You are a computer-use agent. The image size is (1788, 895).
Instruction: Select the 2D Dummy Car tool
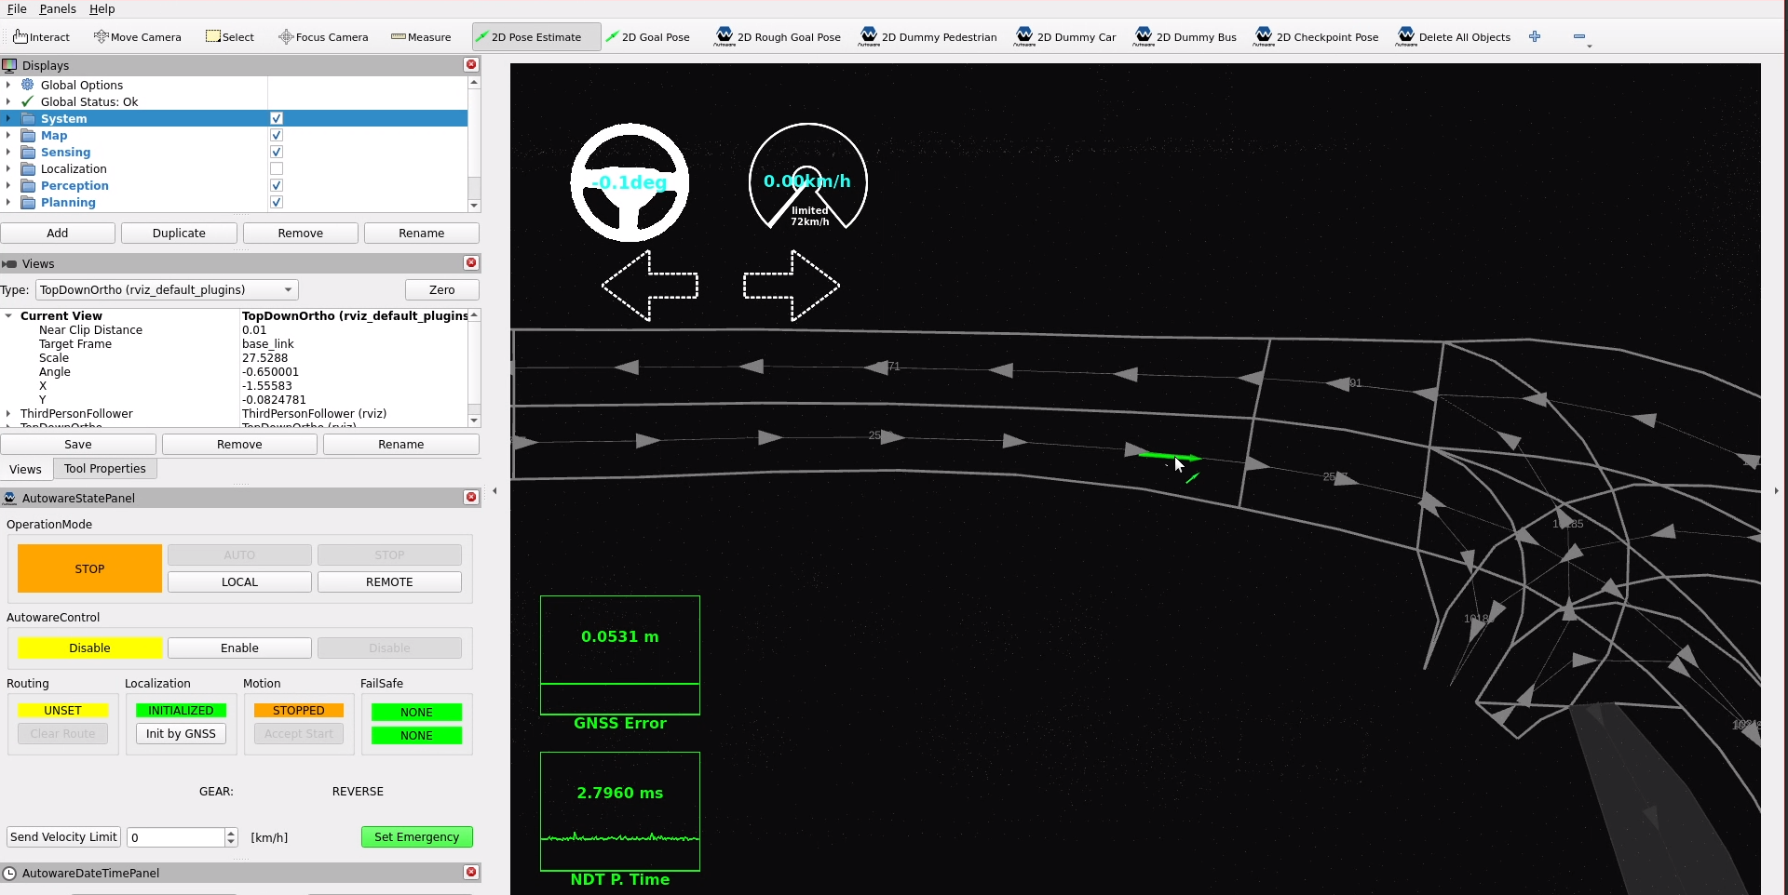coord(1065,37)
